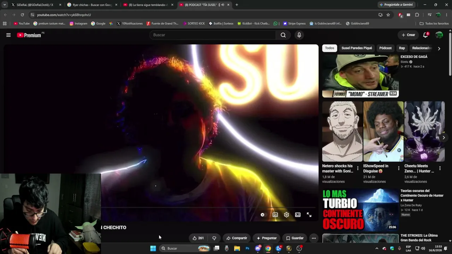Start voice search with the microphone icon
The width and height of the screenshot is (452, 254).
click(x=299, y=35)
